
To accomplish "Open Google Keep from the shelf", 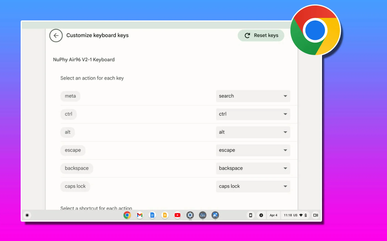I will [x=165, y=215].
